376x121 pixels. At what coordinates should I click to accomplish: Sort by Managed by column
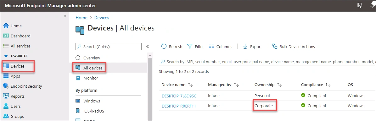(x=224, y=85)
